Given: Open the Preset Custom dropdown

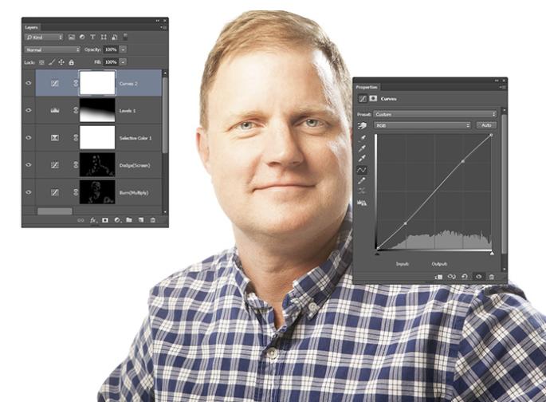Looking at the screenshot, I should [x=435, y=114].
